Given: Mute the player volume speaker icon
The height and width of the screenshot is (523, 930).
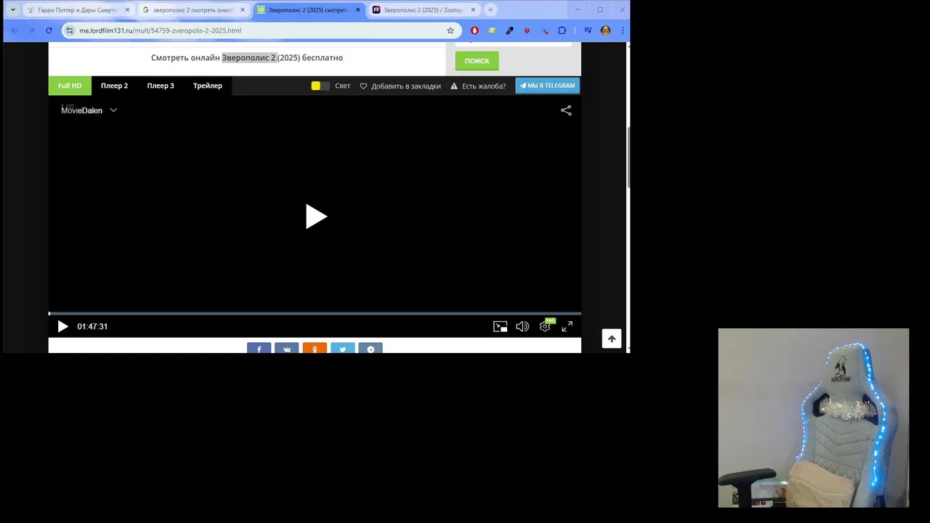Looking at the screenshot, I should pyautogui.click(x=522, y=327).
